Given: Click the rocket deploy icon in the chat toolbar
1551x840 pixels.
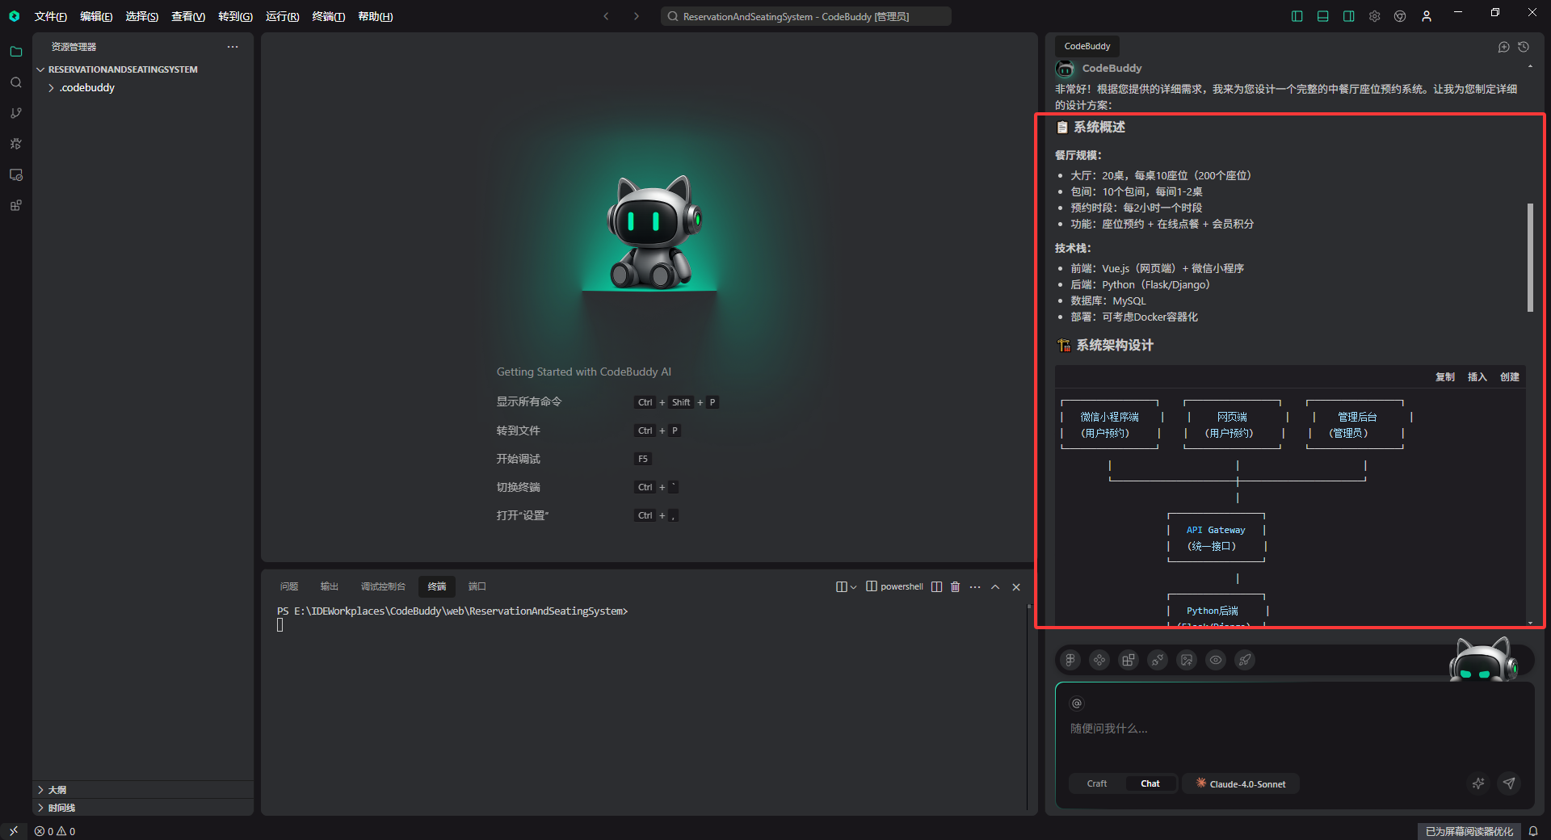Looking at the screenshot, I should click(1245, 660).
